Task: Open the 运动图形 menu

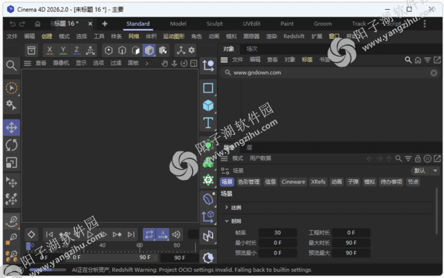Action: click(174, 36)
